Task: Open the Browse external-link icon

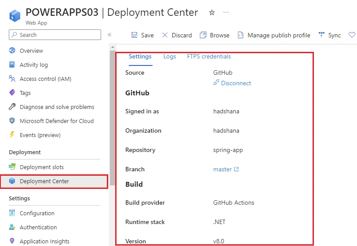Action: (x=203, y=35)
